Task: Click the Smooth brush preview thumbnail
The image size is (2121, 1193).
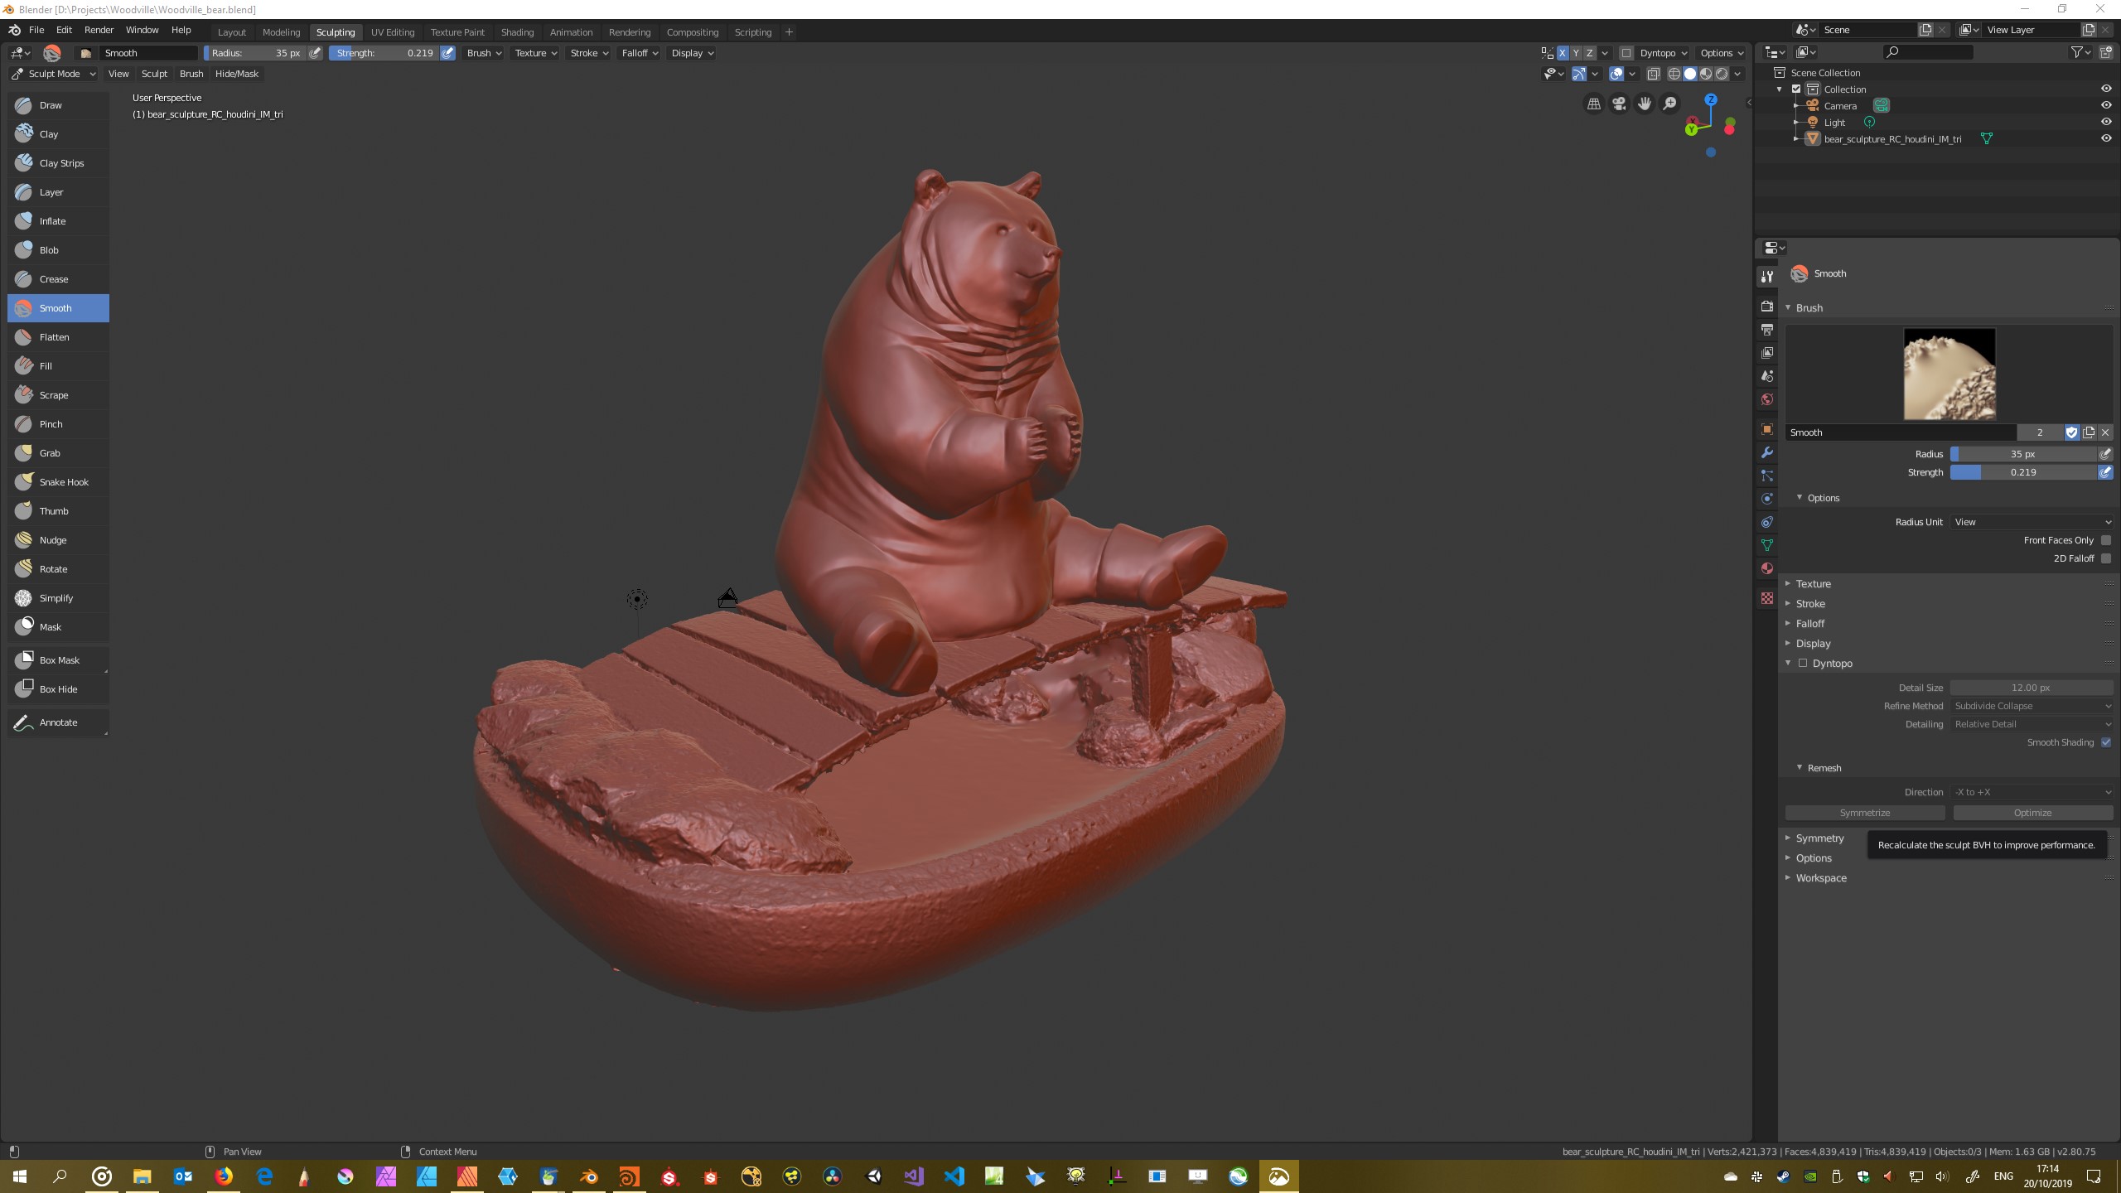Action: [1949, 374]
